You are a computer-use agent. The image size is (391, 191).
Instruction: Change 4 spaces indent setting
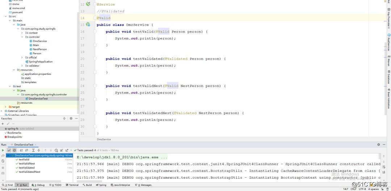[373, 189]
